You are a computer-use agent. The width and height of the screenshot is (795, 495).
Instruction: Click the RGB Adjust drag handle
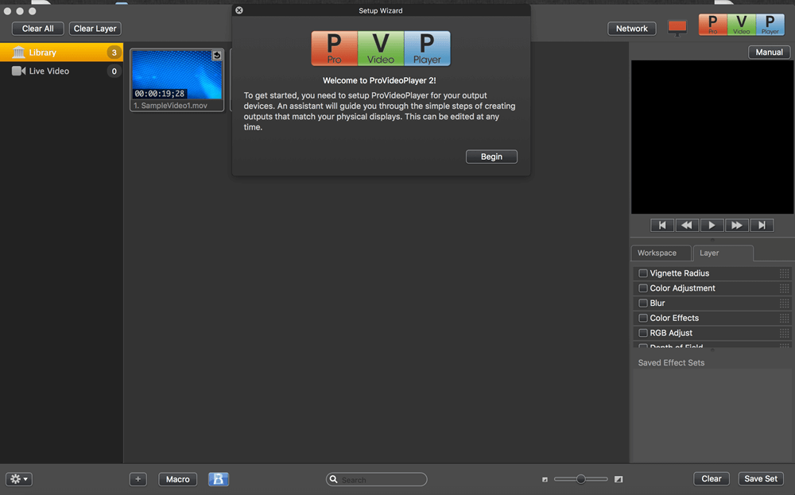[785, 333]
